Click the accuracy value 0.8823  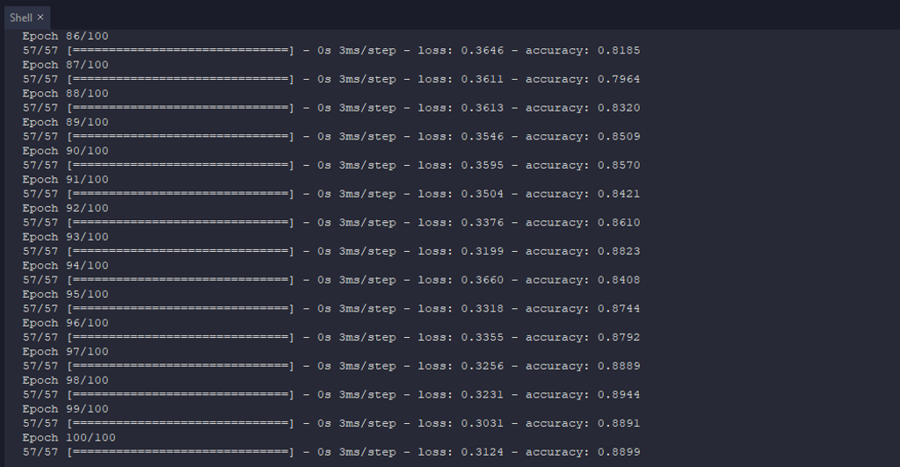(x=619, y=251)
